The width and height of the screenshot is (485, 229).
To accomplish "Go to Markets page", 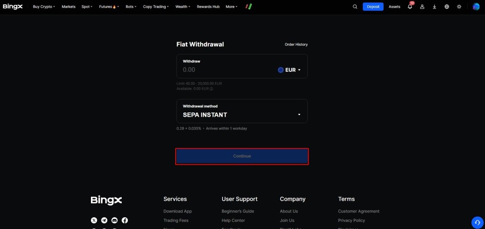I will pos(68,7).
